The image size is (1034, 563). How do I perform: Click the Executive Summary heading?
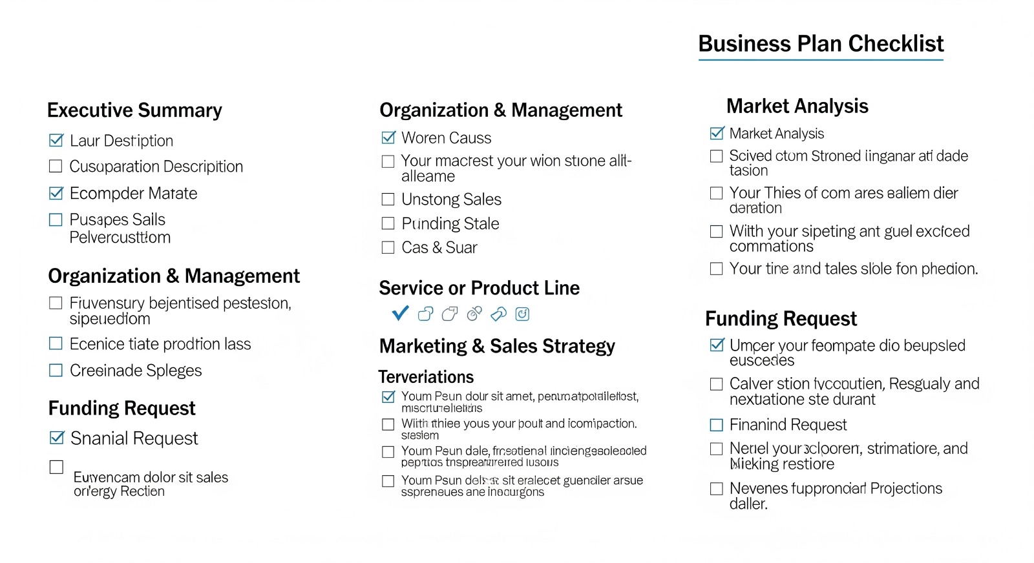point(134,110)
